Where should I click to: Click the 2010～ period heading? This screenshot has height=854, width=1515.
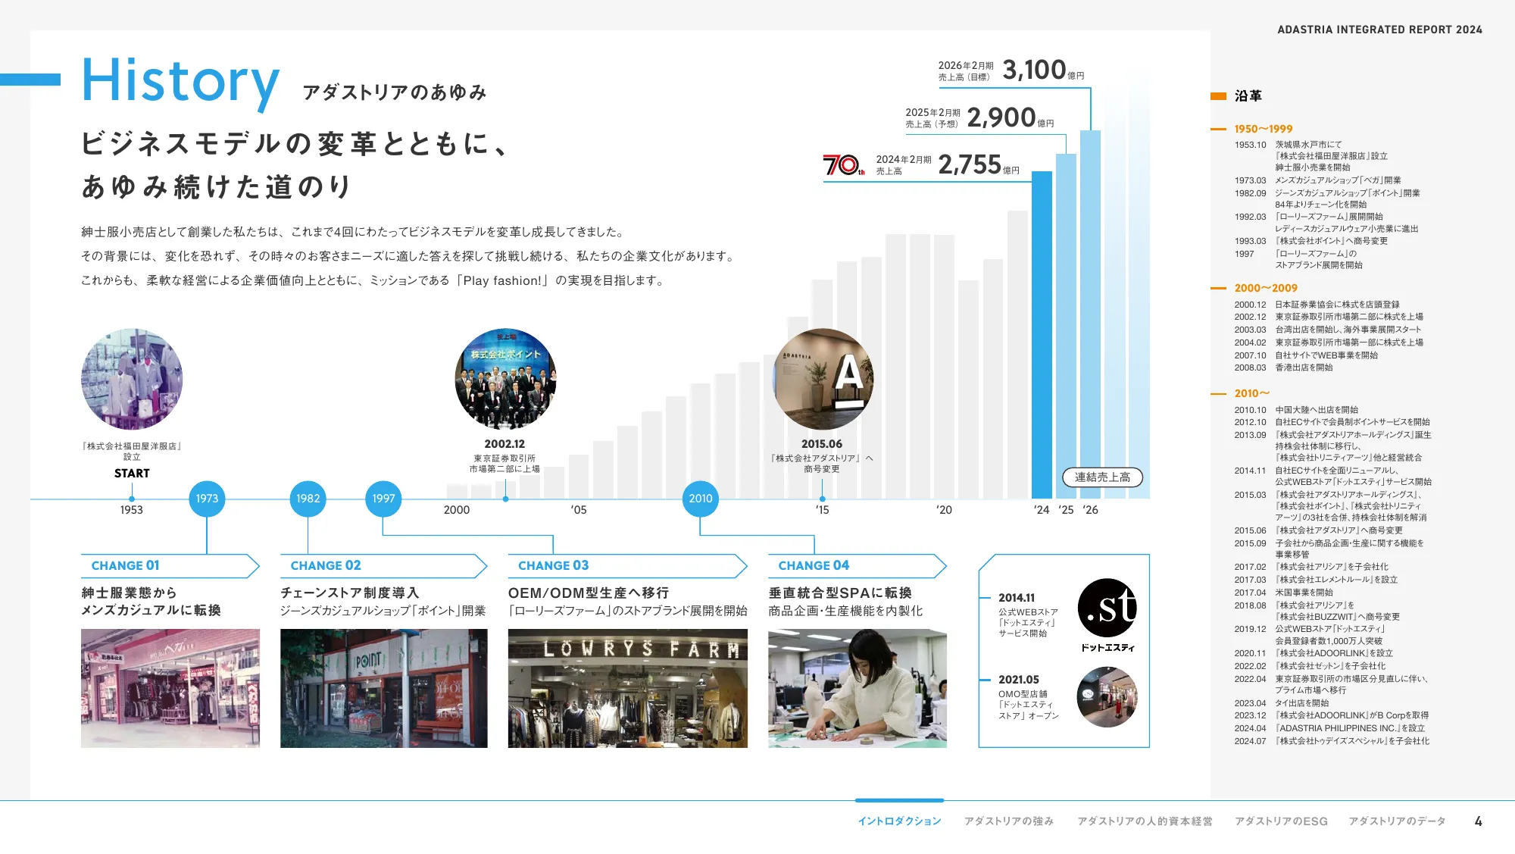pyautogui.click(x=1251, y=393)
